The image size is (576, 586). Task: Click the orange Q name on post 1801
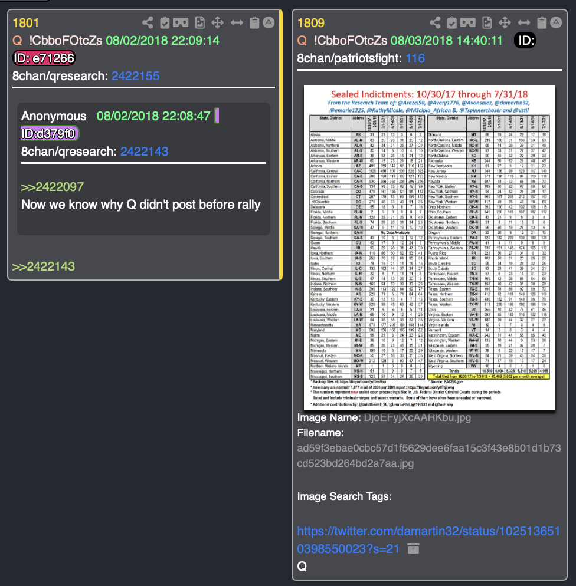(17, 40)
